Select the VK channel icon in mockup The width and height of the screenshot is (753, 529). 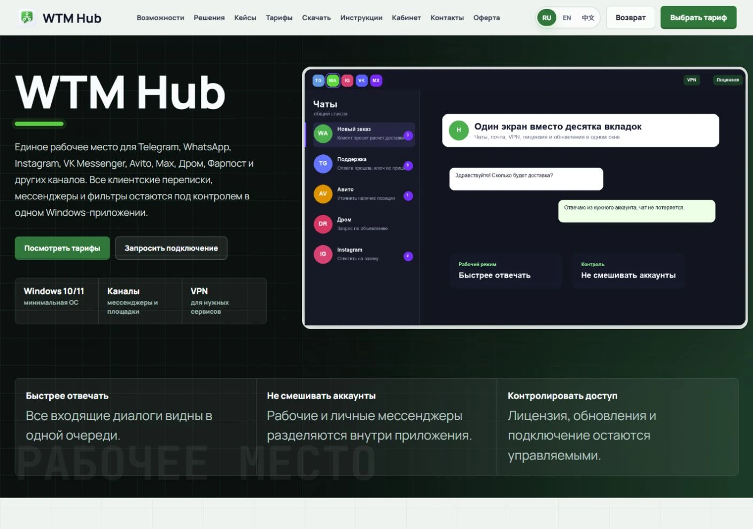point(362,81)
